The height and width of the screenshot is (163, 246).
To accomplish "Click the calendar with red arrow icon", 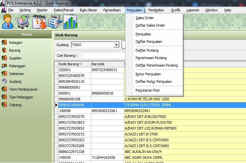I will pos(39,22).
